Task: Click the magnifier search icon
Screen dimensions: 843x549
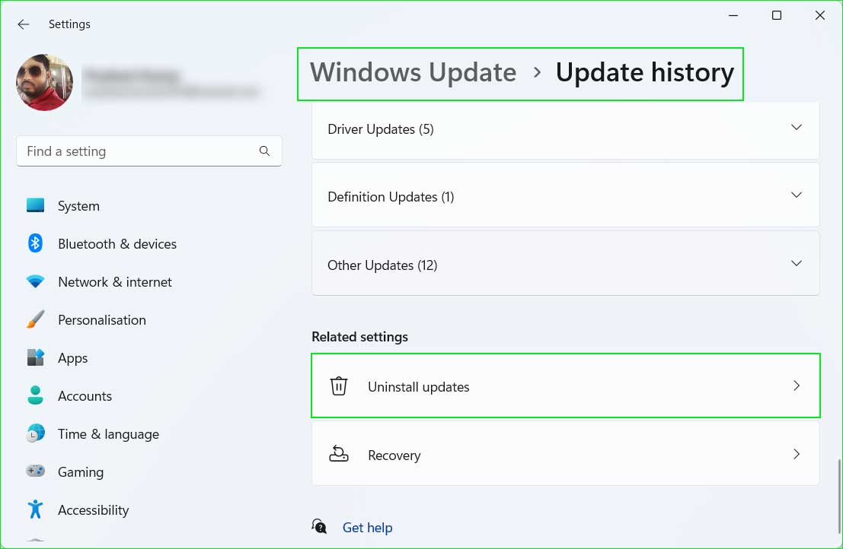Action: click(264, 151)
